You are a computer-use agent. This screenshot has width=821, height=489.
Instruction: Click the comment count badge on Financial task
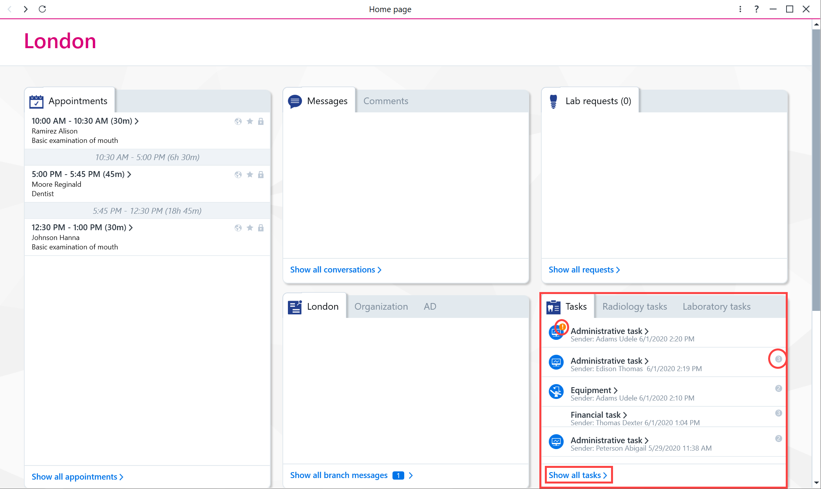tap(778, 413)
